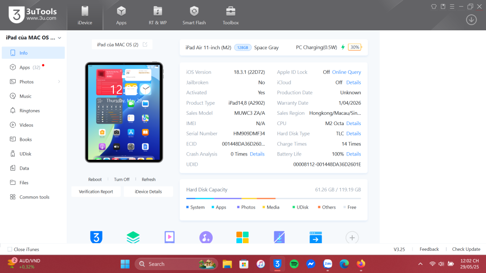
Task: Open Apple ID Lock Online Query link
Action: coord(346,72)
